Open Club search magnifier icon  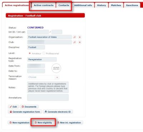(x=75, y=42)
